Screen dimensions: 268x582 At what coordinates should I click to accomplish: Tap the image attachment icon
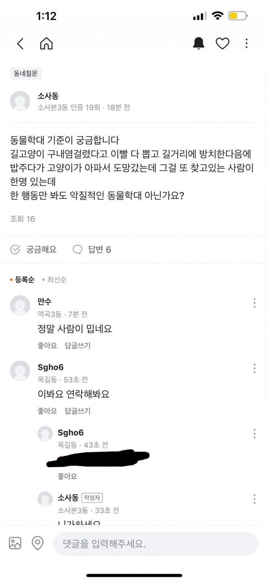pyautogui.click(x=15, y=543)
